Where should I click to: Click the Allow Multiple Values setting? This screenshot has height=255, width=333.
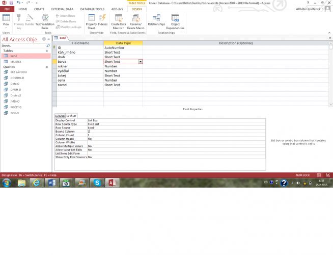pos(176,146)
